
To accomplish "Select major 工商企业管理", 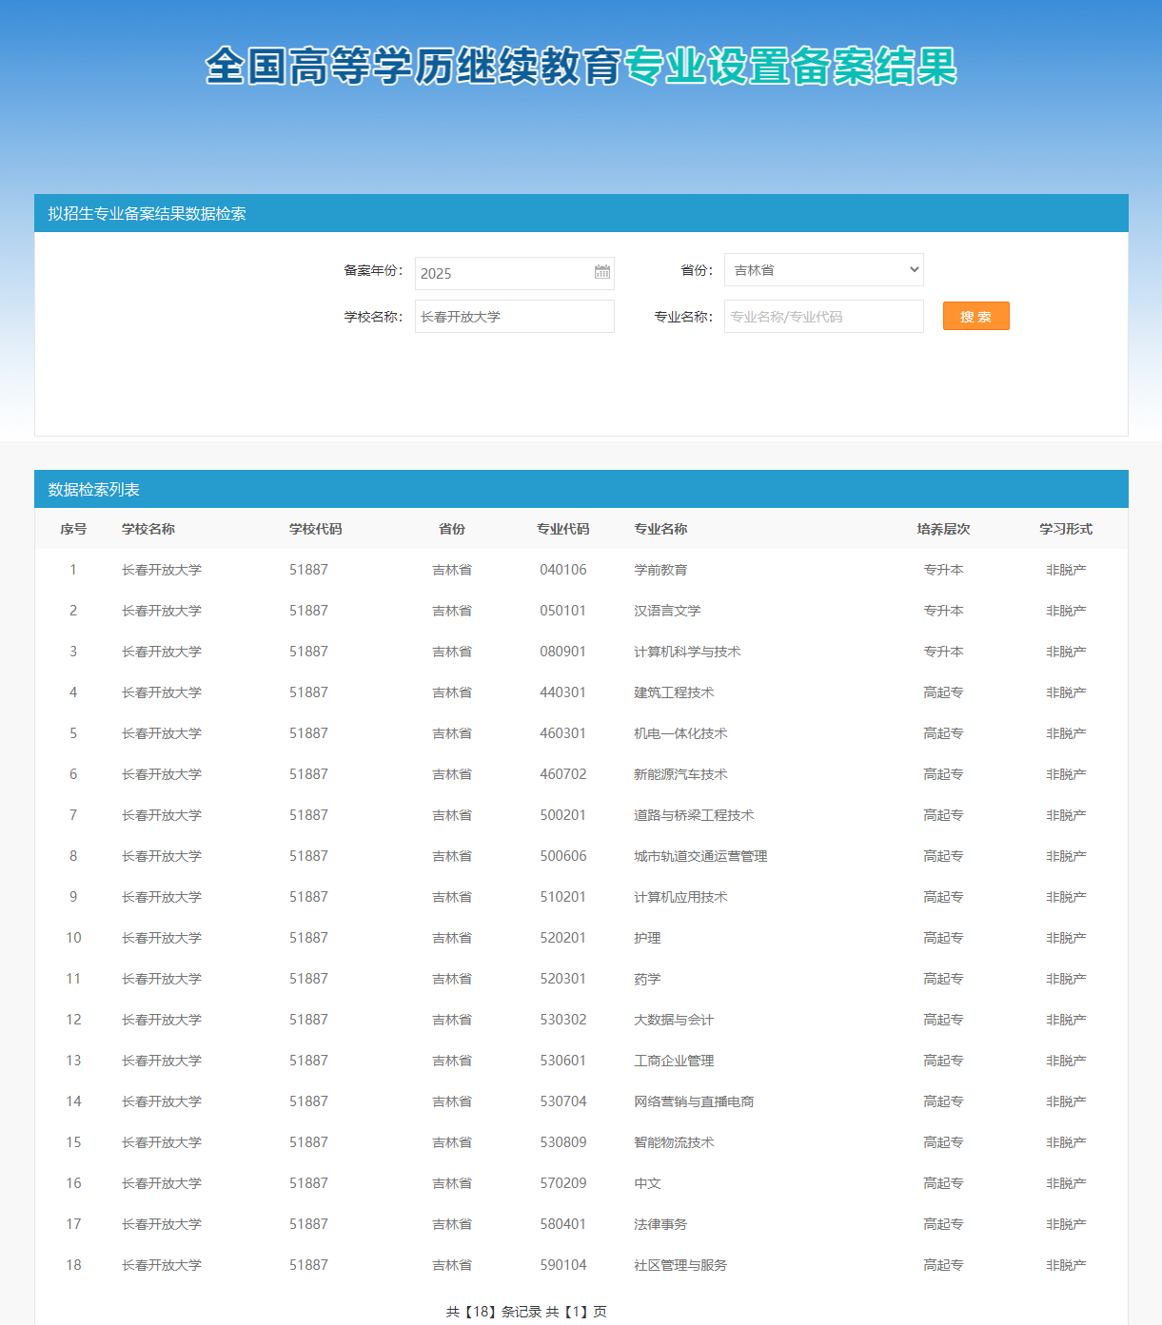I will coord(675,1061).
